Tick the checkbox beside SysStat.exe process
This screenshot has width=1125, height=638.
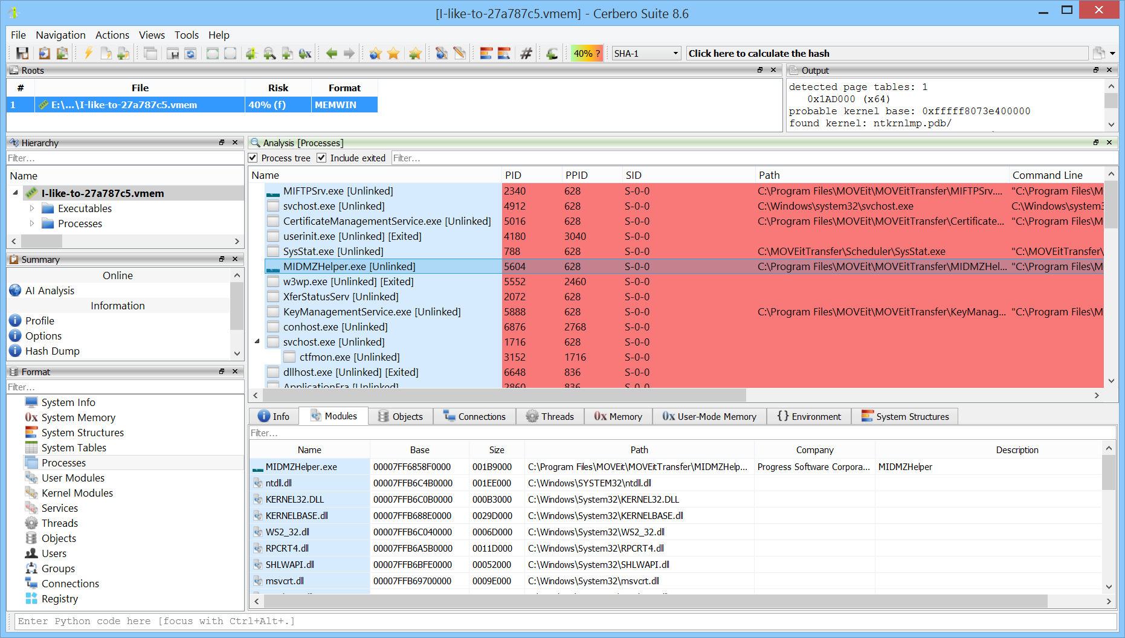(x=273, y=251)
